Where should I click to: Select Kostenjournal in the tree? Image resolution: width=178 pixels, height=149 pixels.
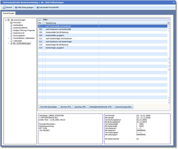click(19, 33)
